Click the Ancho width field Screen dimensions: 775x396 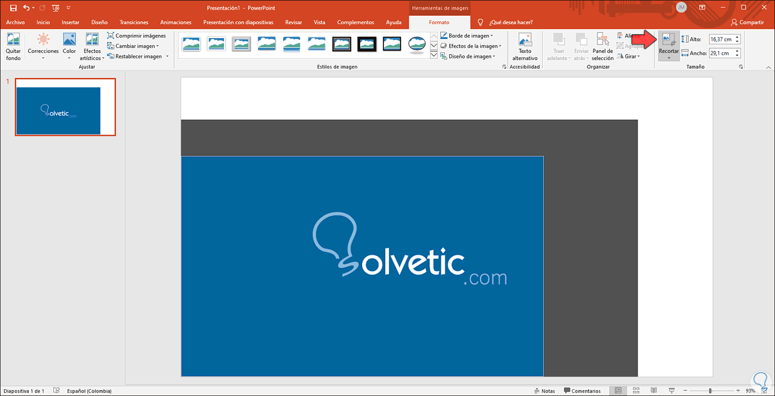(725, 53)
